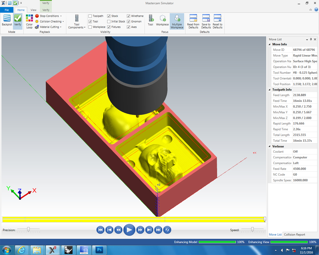This screenshot has height=255, width=319.
Task: Open File Explorer from taskbar
Action: pos(37,250)
